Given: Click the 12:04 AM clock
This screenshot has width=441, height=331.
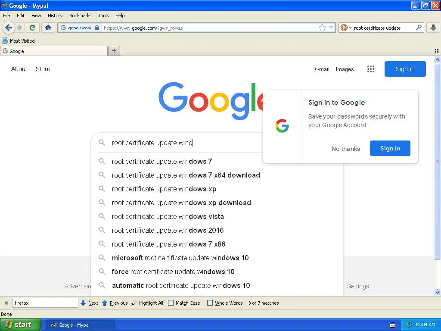Looking at the screenshot, I should (x=425, y=325).
